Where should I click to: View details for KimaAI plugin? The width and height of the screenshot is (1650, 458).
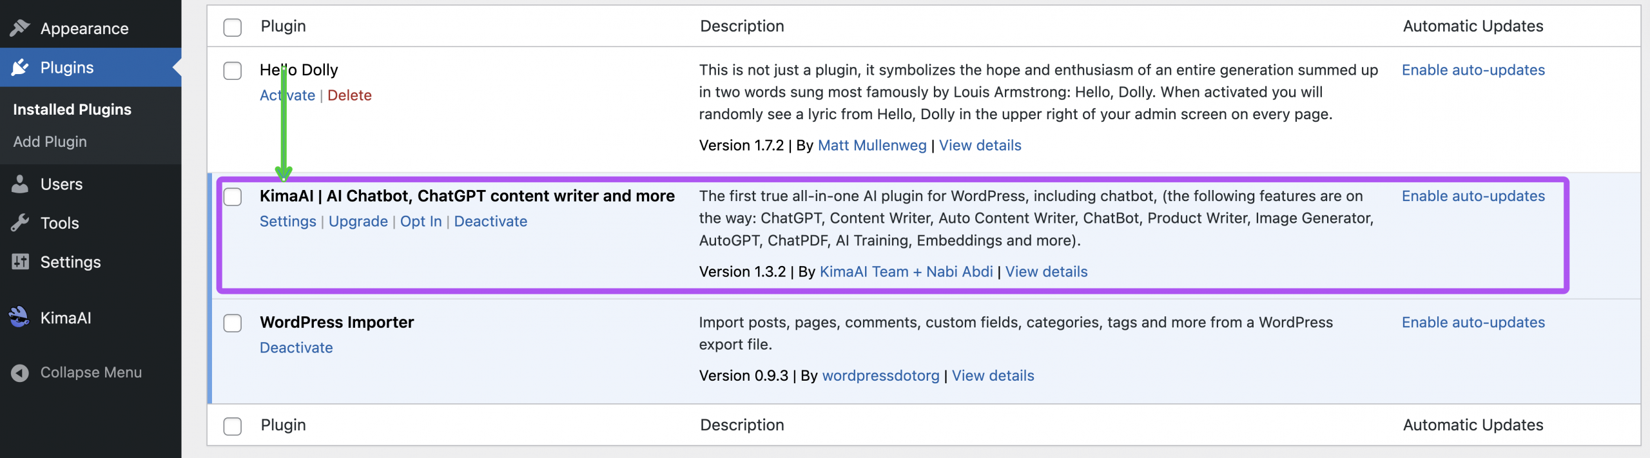(1046, 271)
